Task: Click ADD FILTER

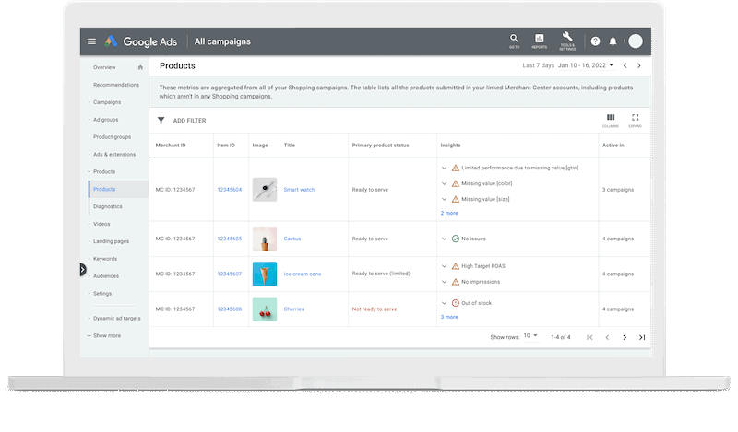Action: tap(190, 121)
